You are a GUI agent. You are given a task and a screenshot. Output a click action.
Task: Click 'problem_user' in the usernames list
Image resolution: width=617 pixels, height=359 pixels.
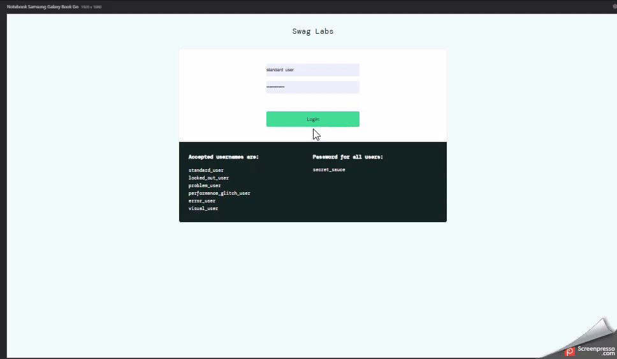(x=205, y=185)
